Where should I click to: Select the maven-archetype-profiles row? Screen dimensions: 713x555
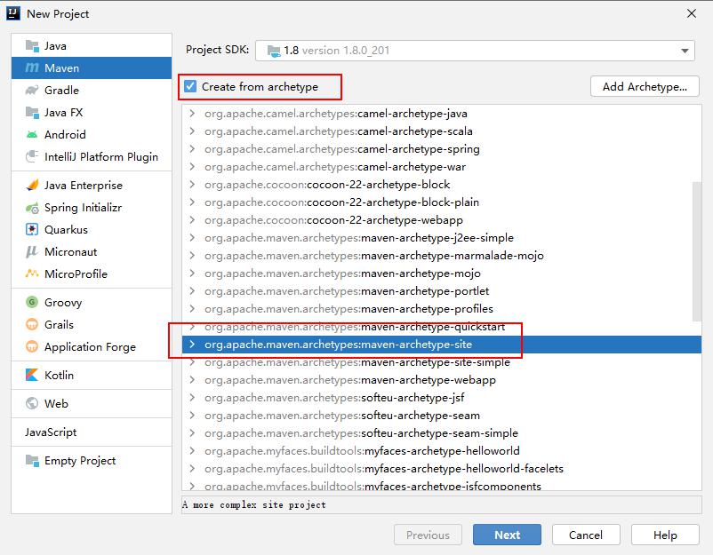[x=442, y=308]
